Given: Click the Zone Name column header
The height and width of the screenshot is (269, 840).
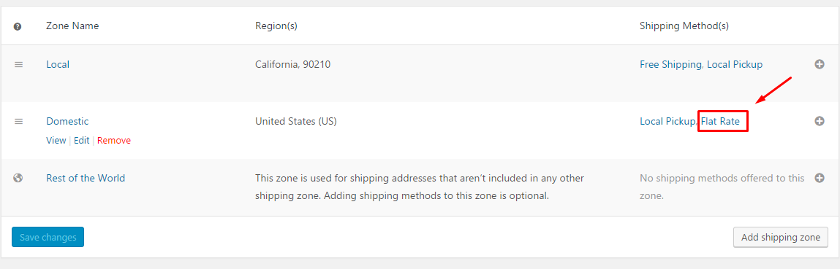Looking at the screenshot, I should tap(72, 26).
